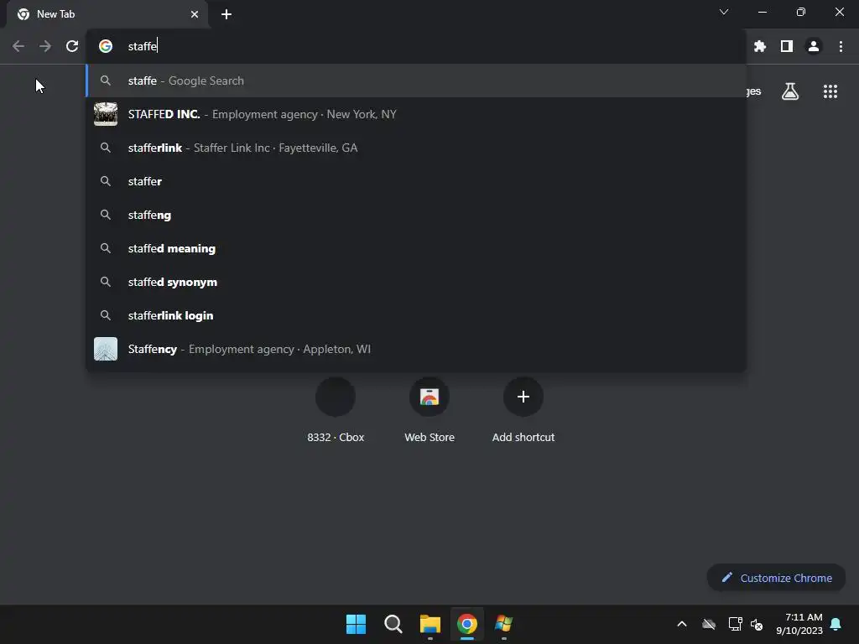
Task: Open taskbar Search magnifier
Action: tap(393, 624)
